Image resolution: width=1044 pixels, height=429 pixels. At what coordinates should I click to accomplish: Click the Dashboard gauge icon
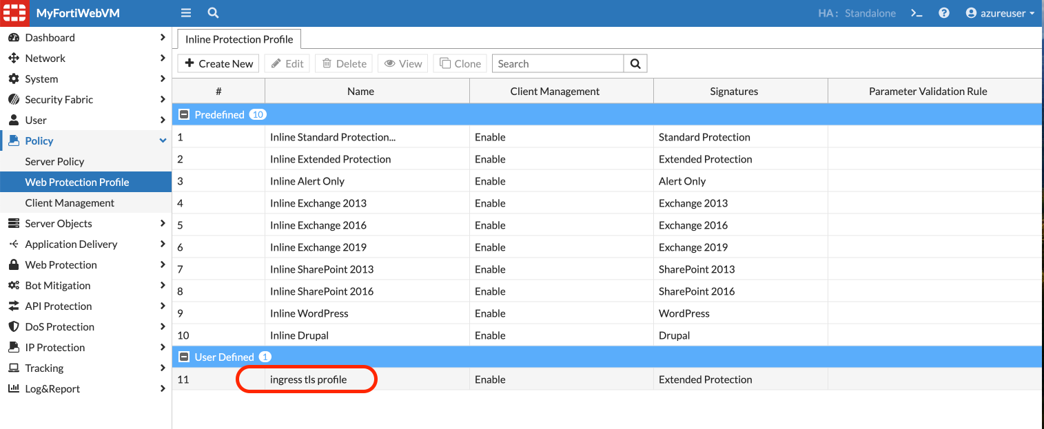[14, 38]
